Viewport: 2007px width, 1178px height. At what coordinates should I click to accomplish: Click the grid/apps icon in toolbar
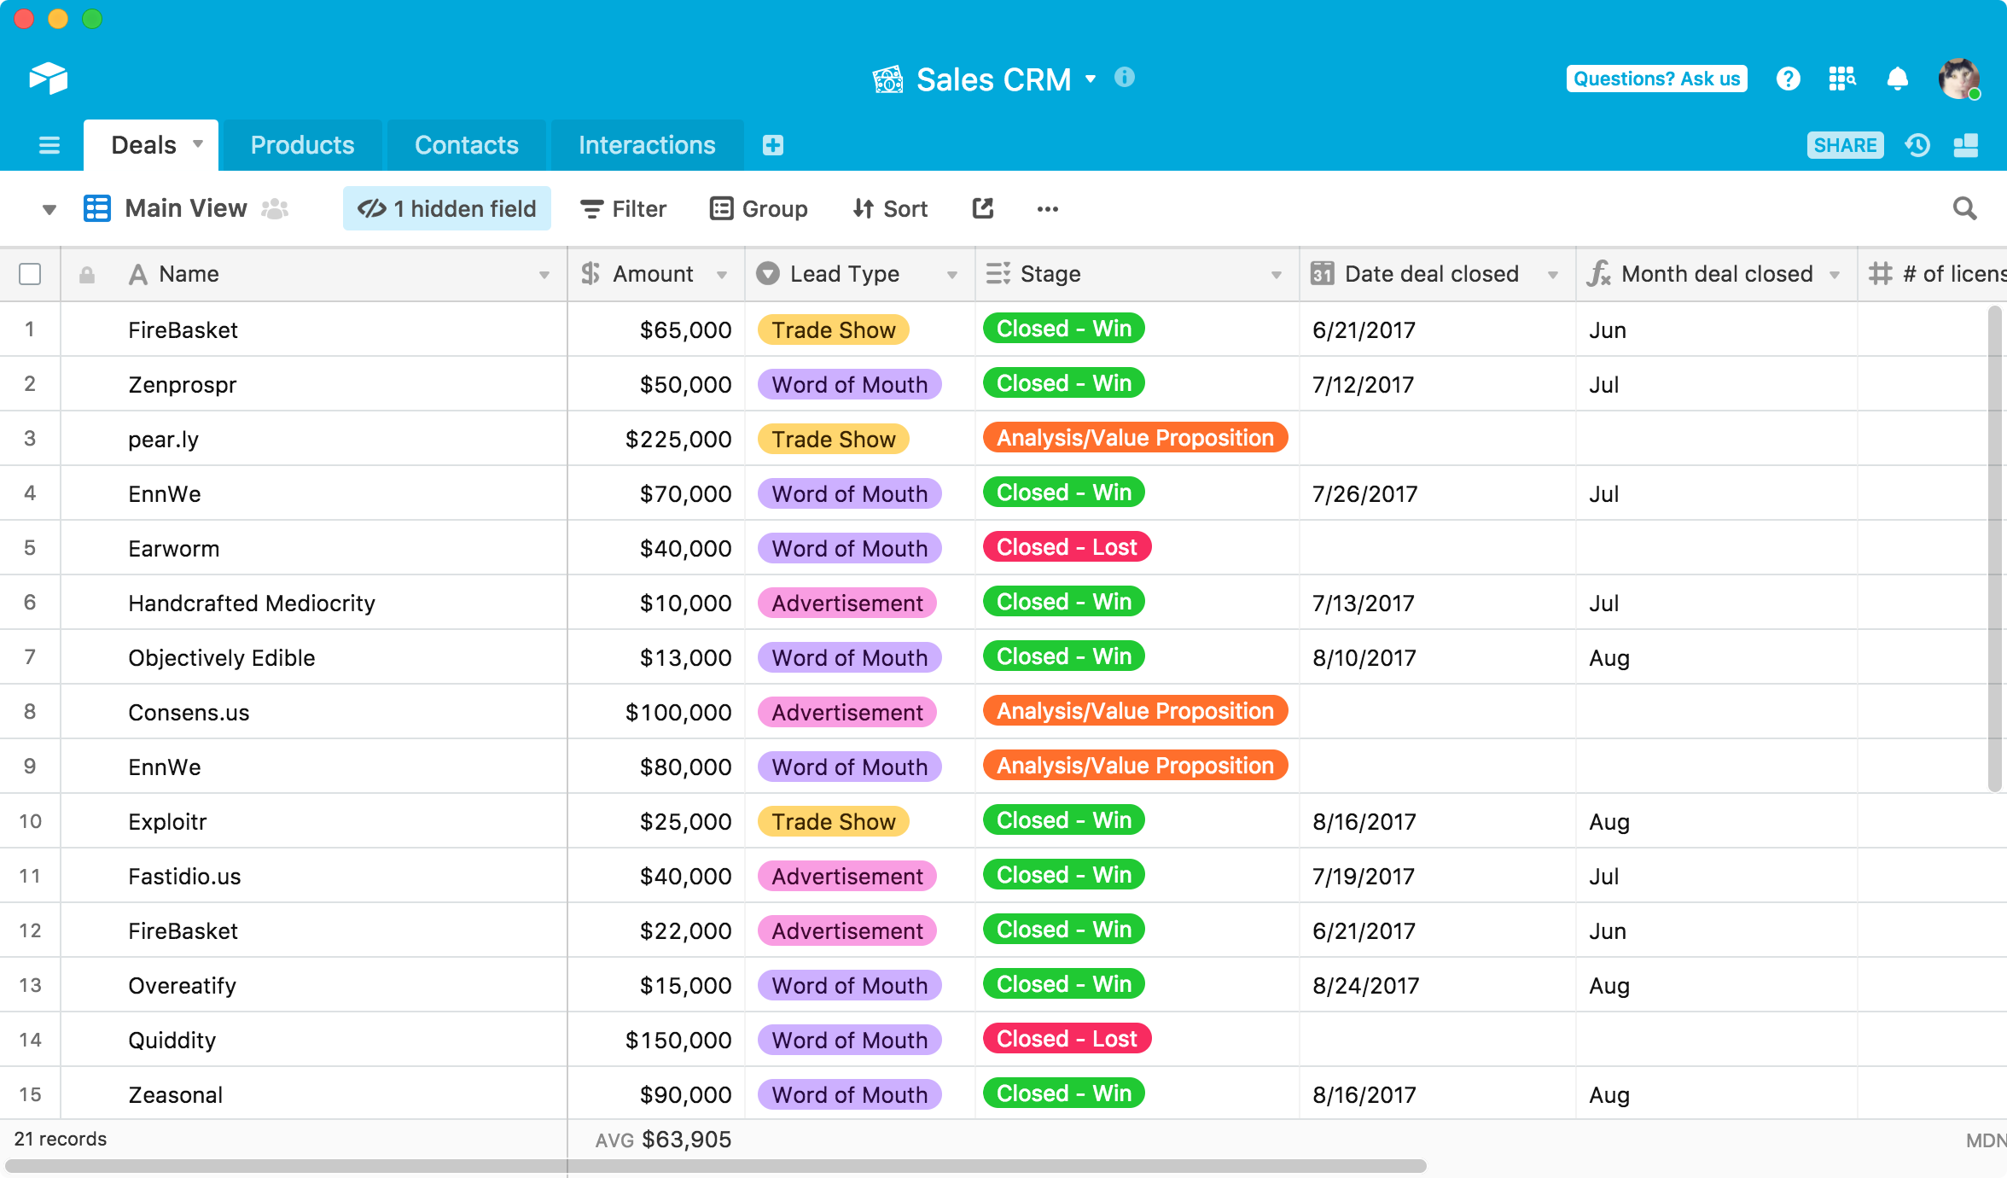tap(1841, 77)
